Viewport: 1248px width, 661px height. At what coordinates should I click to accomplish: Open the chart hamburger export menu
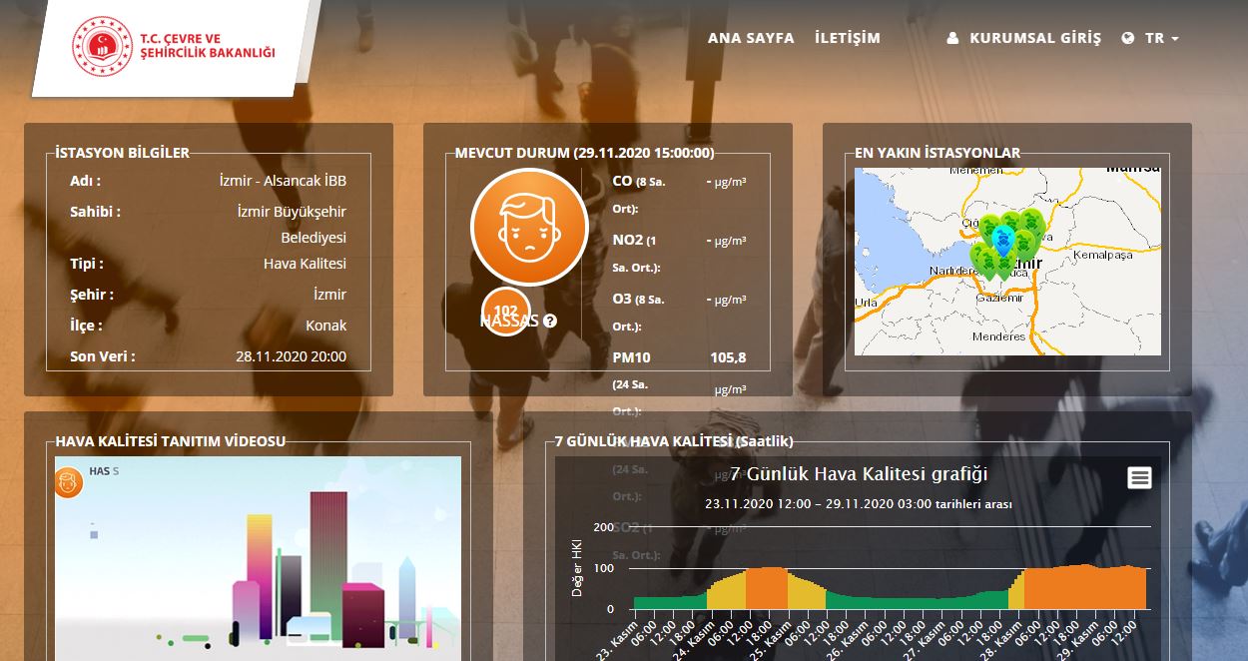pos(1139,478)
